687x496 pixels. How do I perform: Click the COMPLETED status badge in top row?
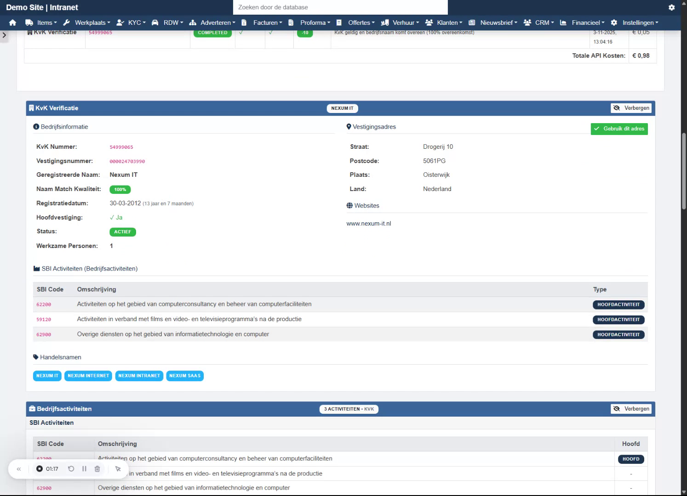212,33
